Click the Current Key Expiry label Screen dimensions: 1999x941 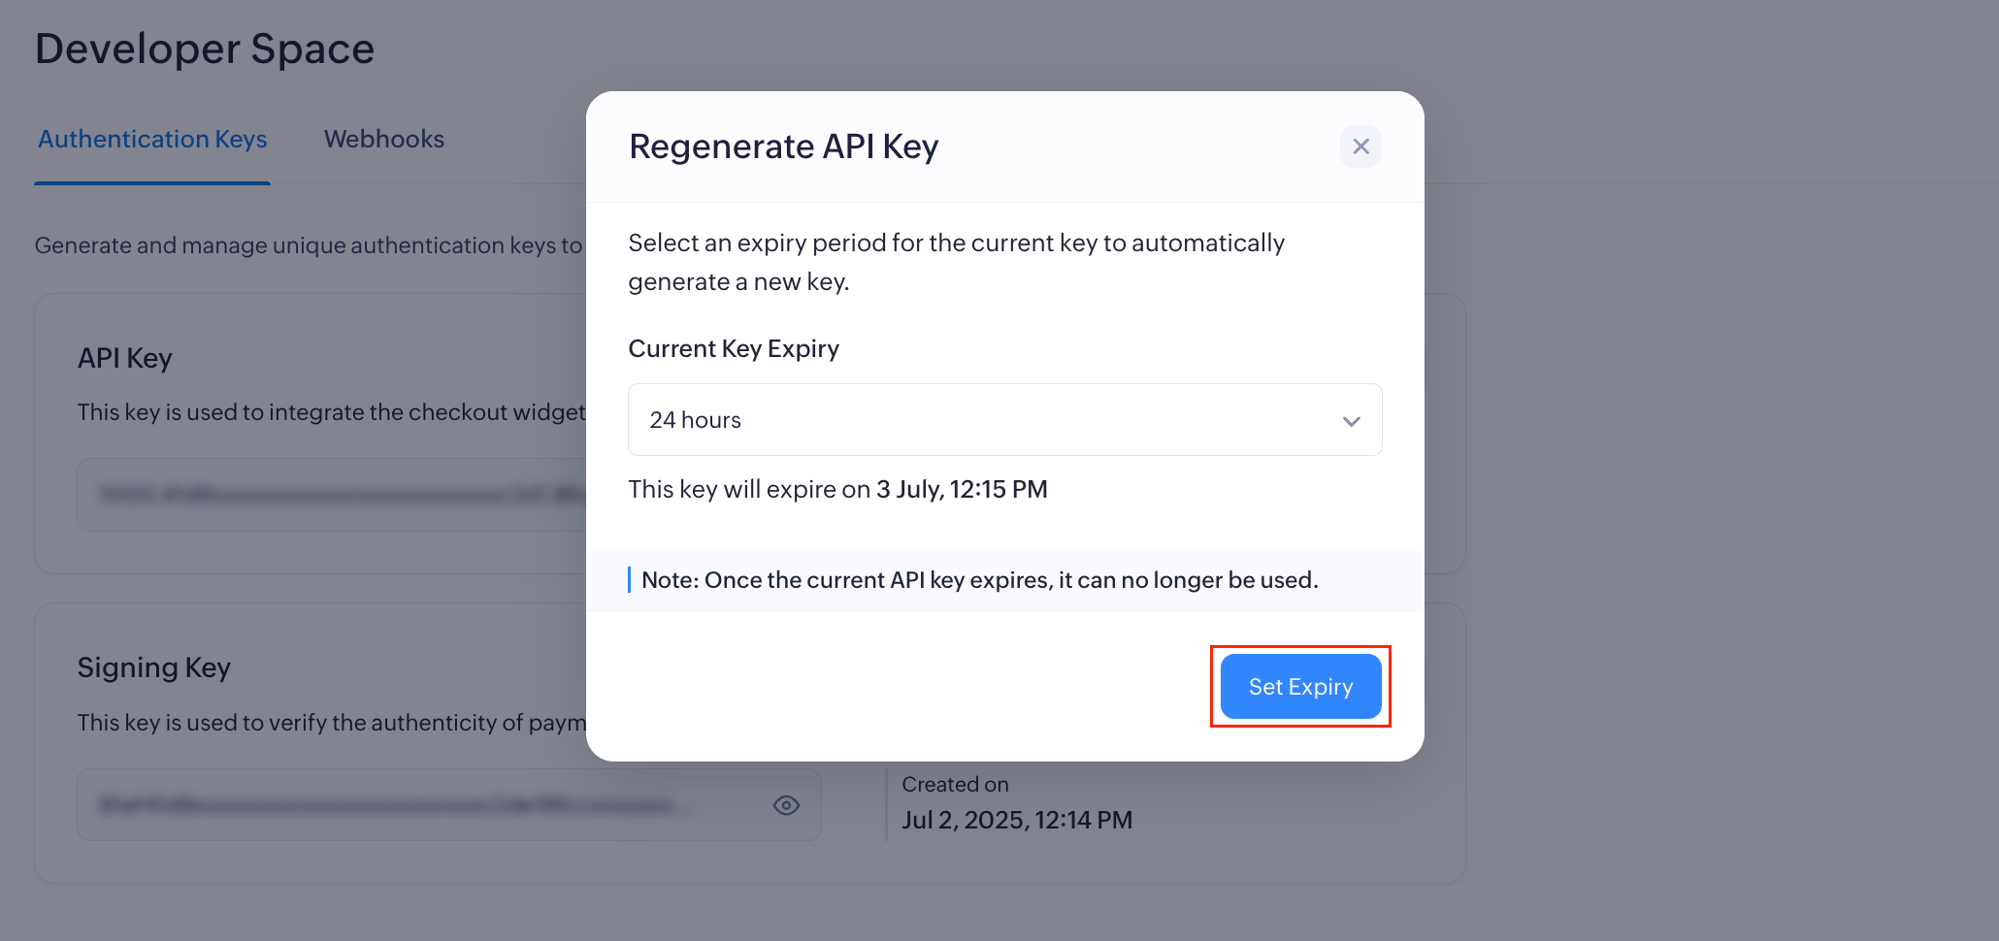point(734,349)
